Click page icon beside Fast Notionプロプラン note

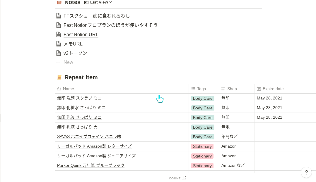[x=59, y=25]
